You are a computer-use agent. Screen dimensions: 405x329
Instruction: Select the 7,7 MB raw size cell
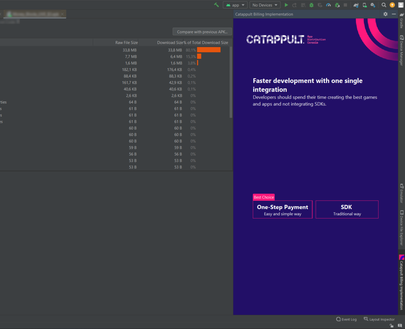click(131, 57)
